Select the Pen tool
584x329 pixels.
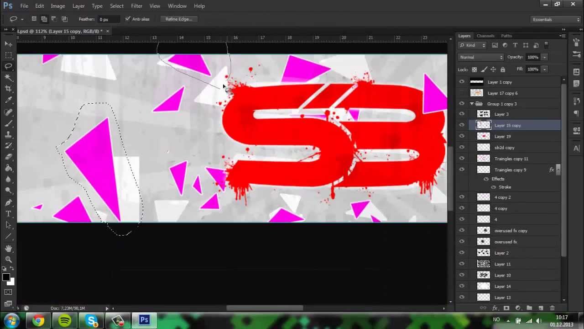[x=8, y=202]
